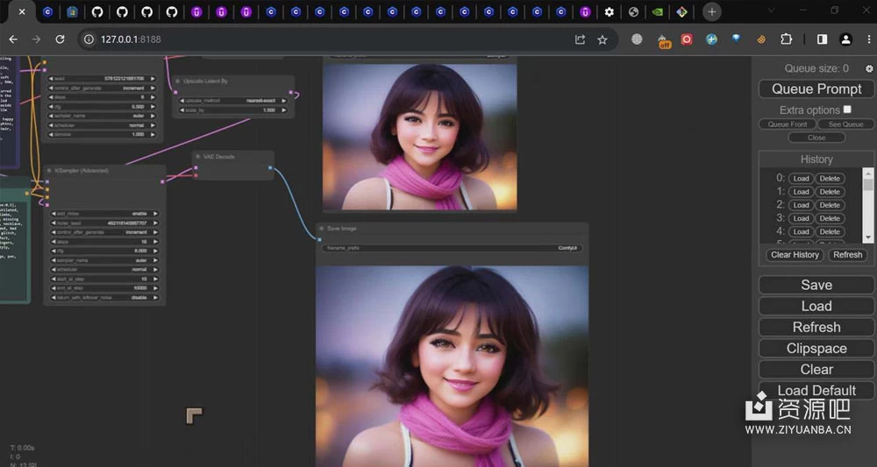Viewport: 877px width, 467px height.
Task: Click Refresh beside Clear History
Action: 847,255
